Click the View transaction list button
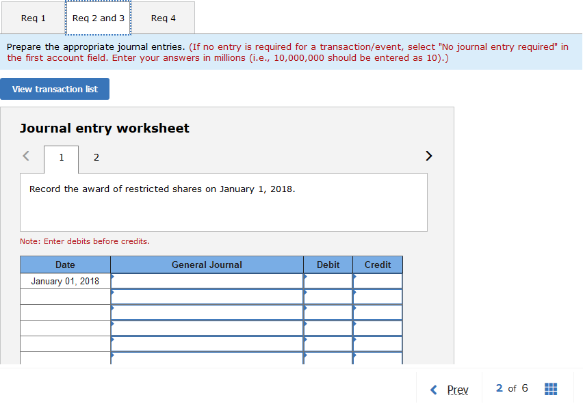The image size is (583, 406). (x=55, y=89)
